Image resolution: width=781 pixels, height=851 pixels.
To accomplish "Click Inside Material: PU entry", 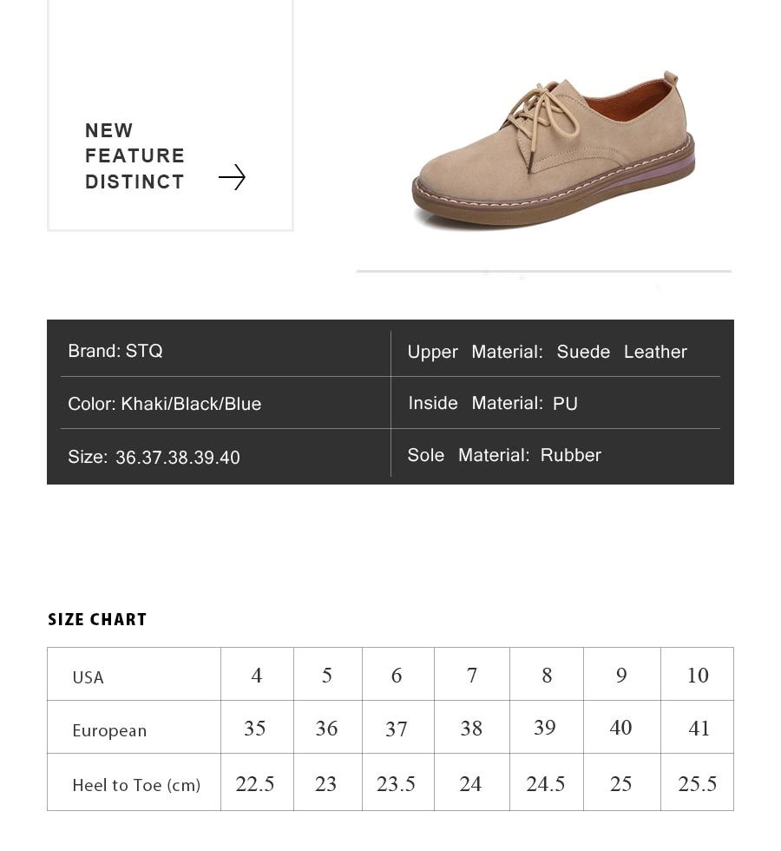I will 493,403.
